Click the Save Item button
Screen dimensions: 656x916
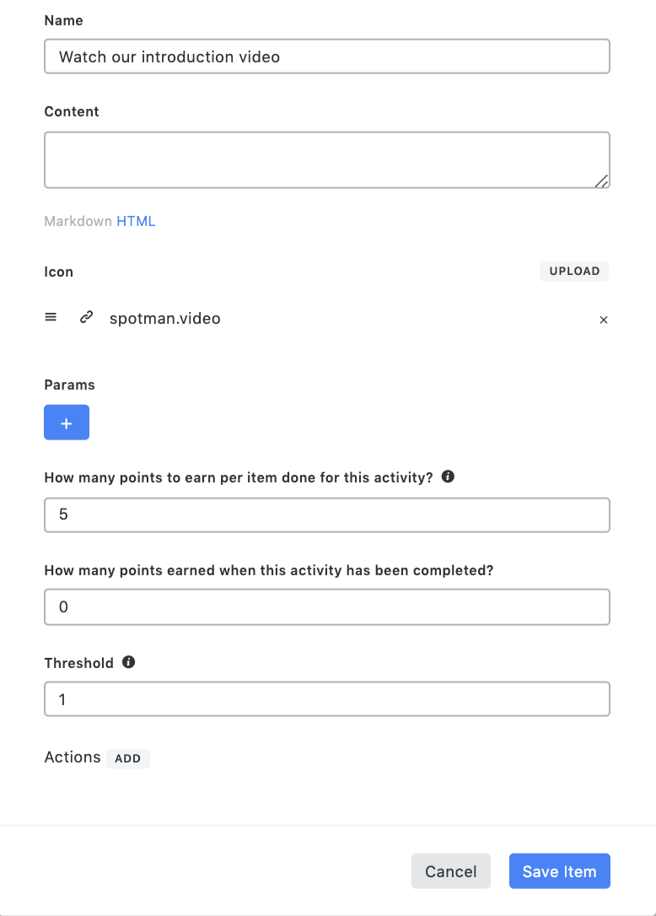(x=559, y=870)
